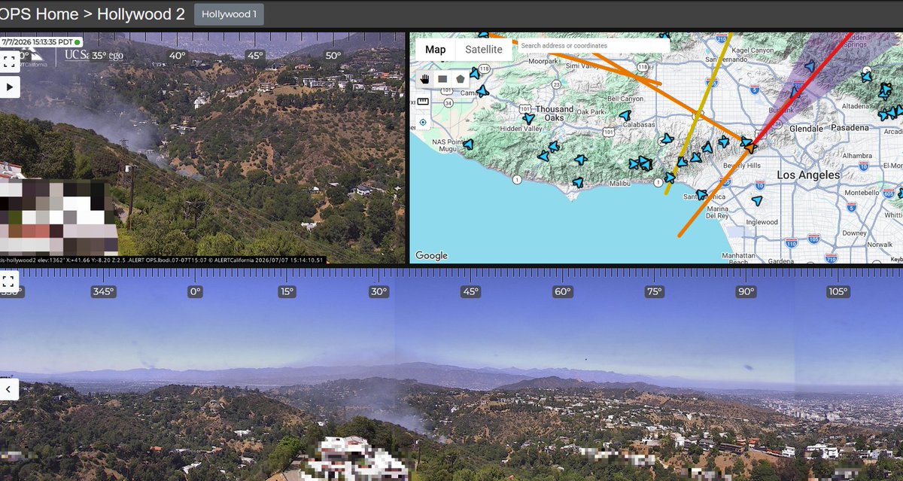Image resolution: width=903 pixels, height=481 pixels.
Task: Click the Los Angeles map label
Action: [808, 175]
